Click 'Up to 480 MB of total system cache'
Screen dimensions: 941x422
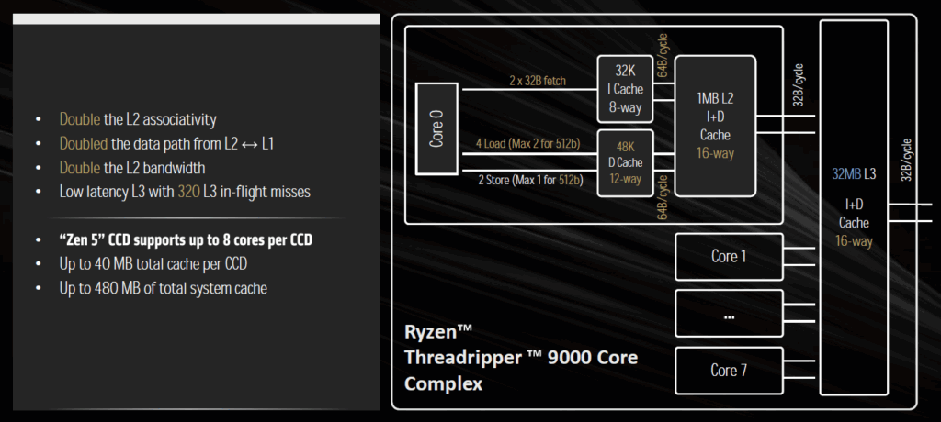tap(163, 288)
